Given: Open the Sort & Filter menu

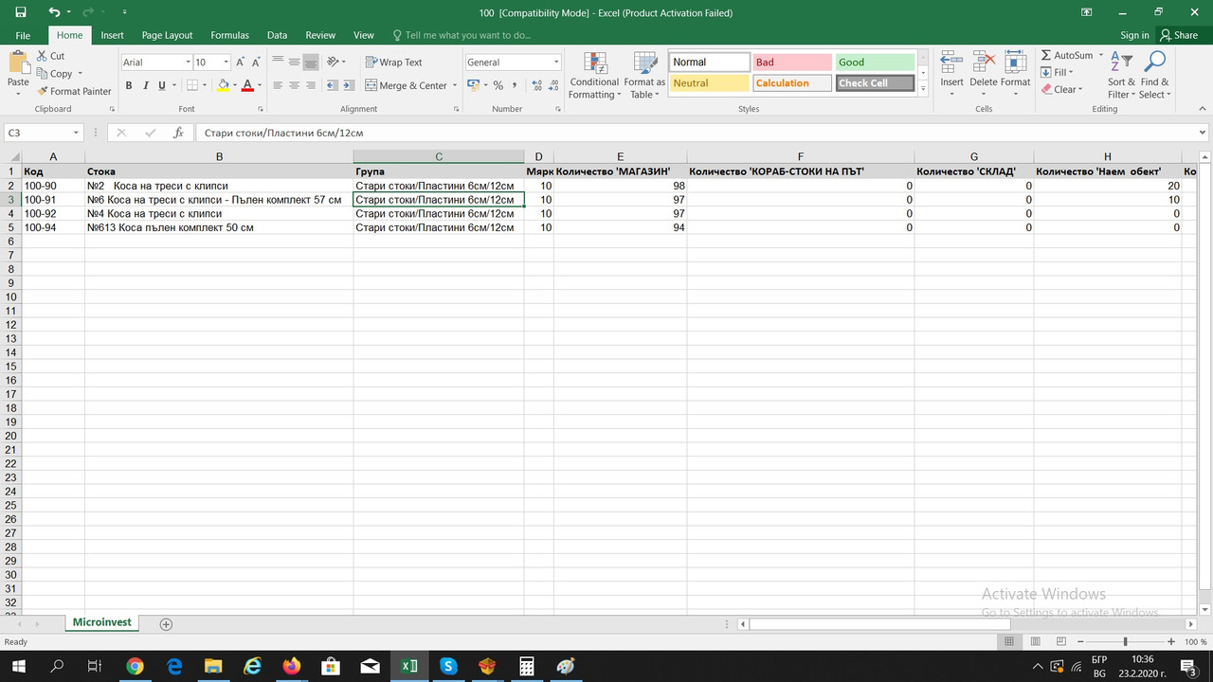Looking at the screenshot, I should tap(1121, 75).
